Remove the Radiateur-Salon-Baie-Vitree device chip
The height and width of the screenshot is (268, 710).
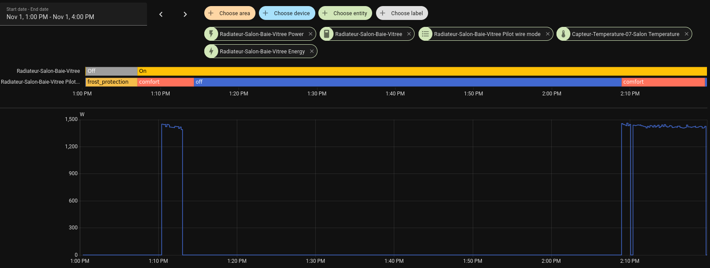pos(409,34)
